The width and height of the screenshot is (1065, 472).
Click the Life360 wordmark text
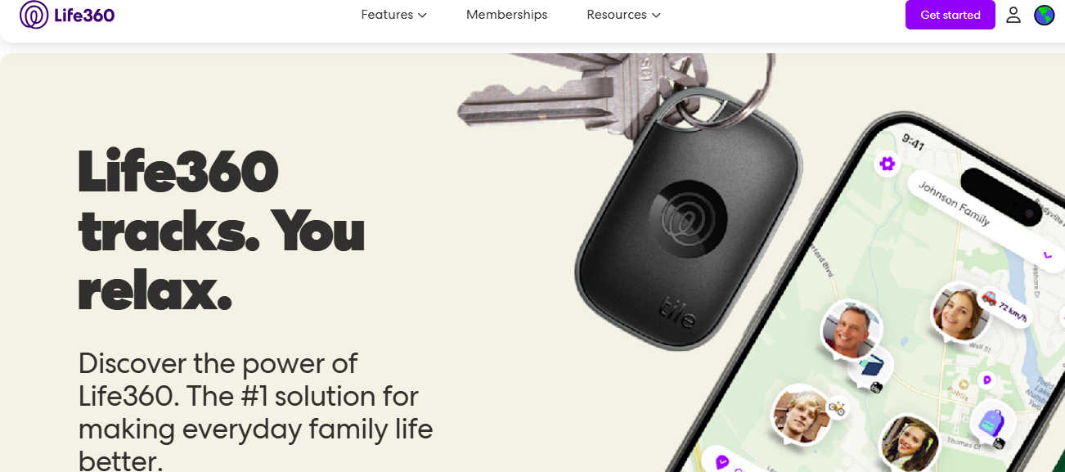point(85,15)
